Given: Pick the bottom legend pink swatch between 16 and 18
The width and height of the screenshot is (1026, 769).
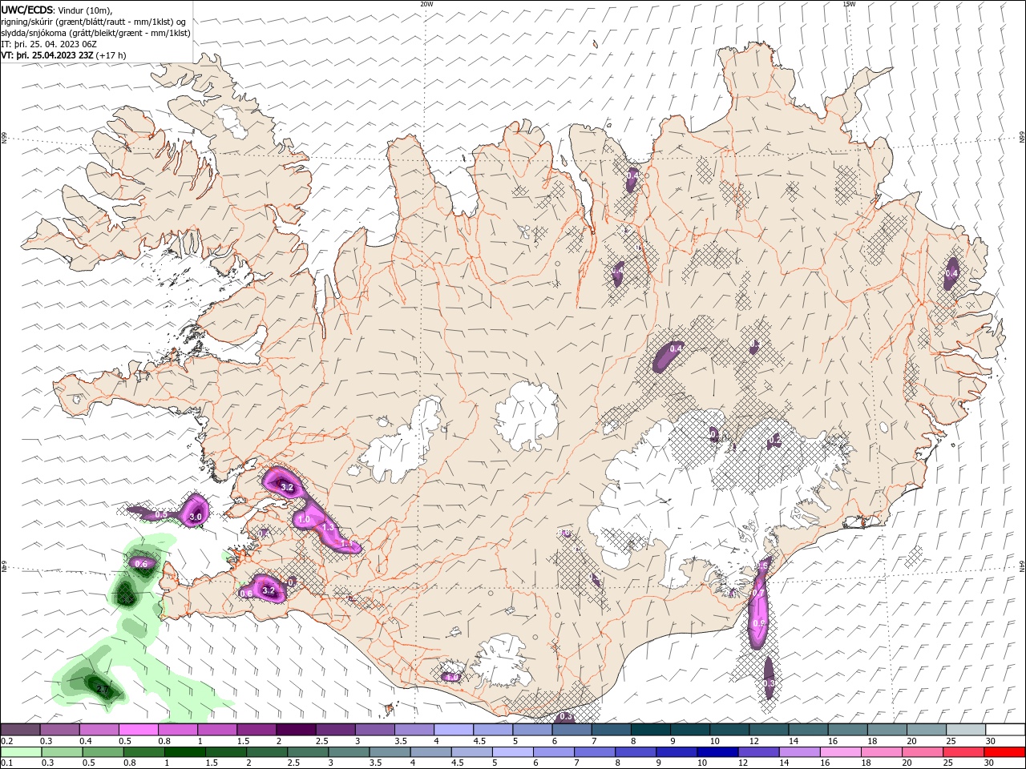Looking at the screenshot, I should pos(839,752).
